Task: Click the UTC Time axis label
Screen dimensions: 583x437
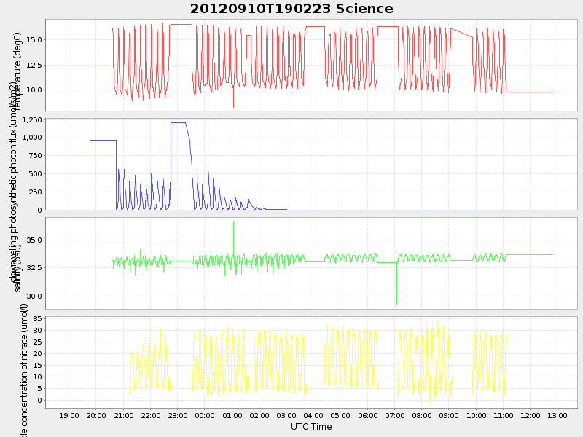Action: tap(311, 427)
